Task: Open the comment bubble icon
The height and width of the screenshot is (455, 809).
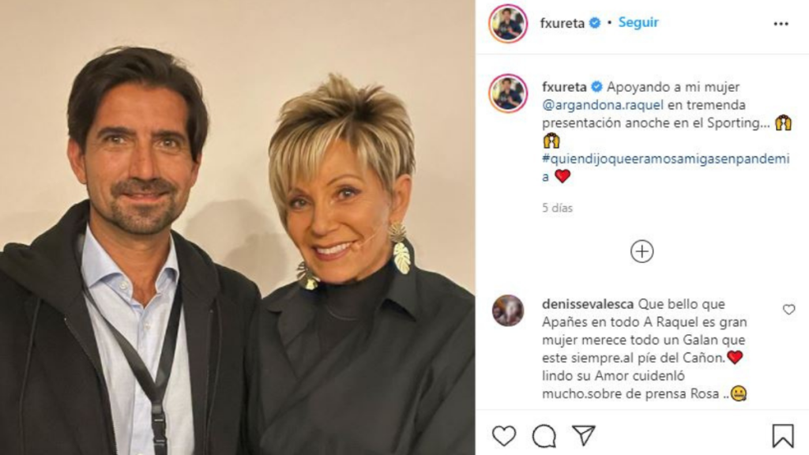Action: click(544, 436)
